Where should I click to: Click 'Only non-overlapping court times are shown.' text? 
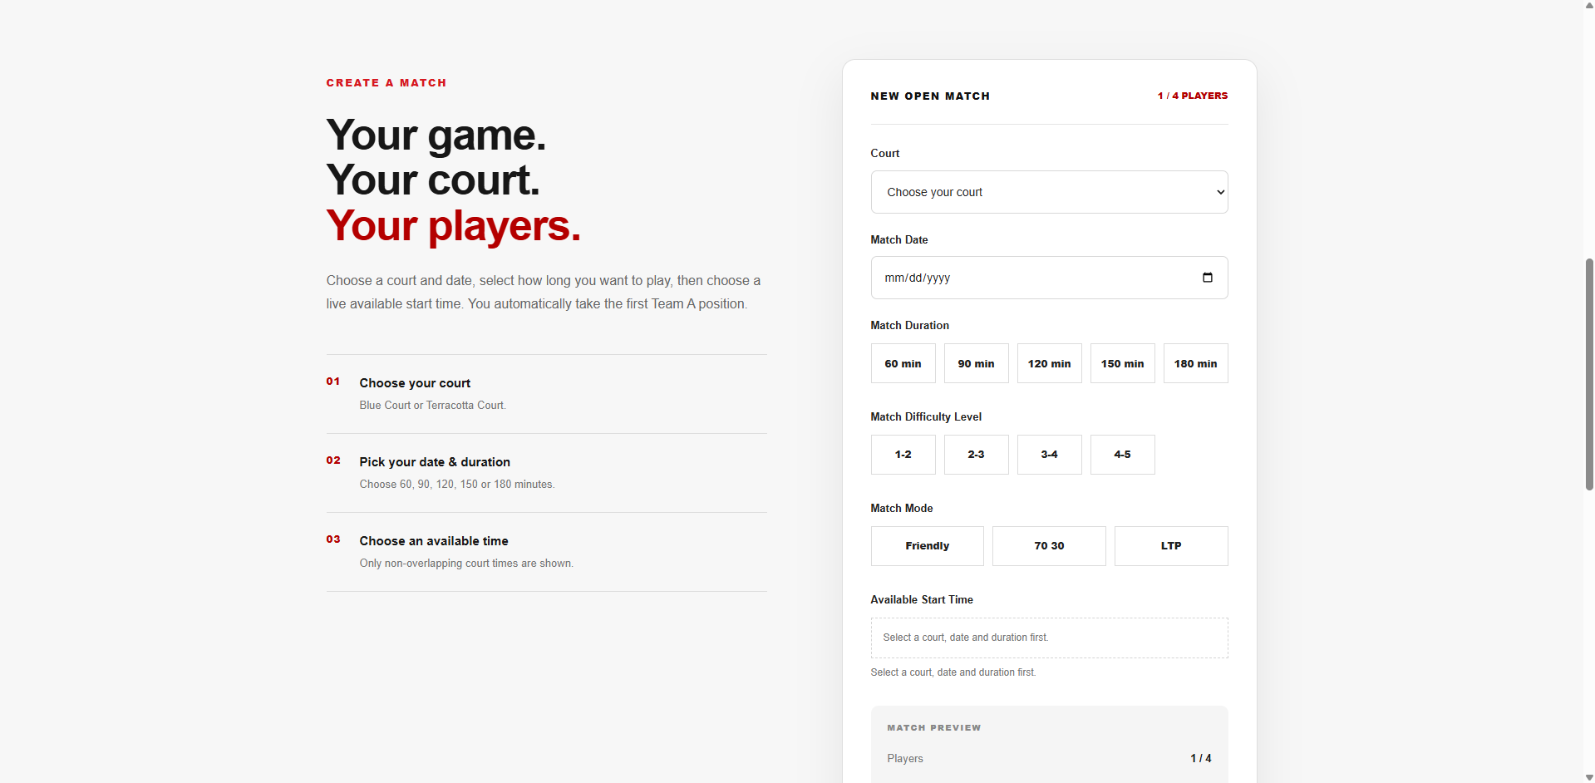point(466,564)
